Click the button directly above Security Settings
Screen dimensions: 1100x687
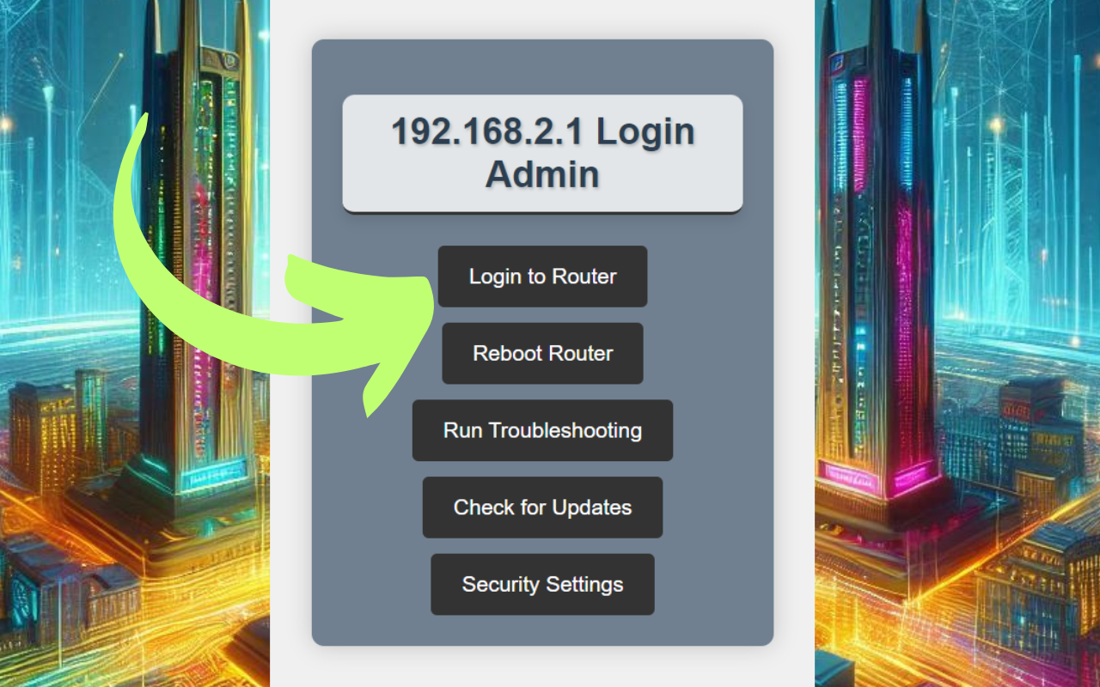542,508
